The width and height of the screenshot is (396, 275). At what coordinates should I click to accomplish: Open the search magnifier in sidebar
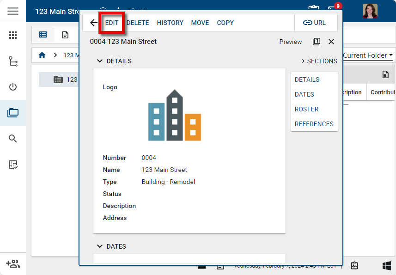pyautogui.click(x=13, y=139)
